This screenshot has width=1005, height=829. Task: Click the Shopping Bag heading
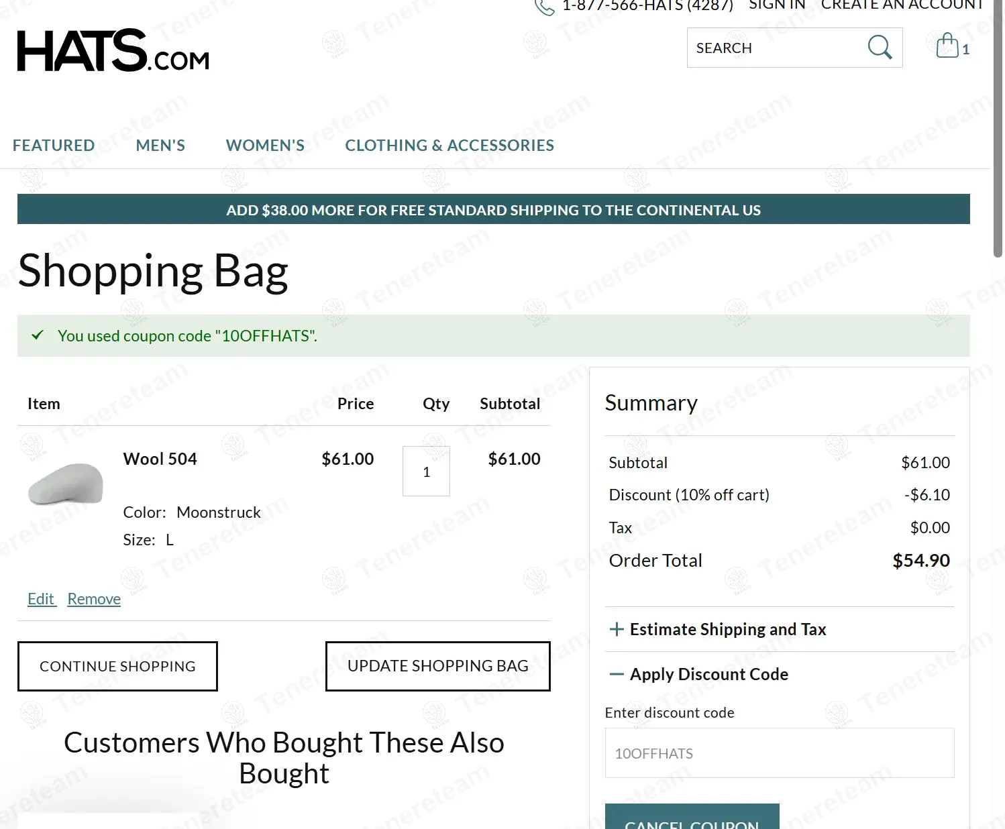point(153,271)
